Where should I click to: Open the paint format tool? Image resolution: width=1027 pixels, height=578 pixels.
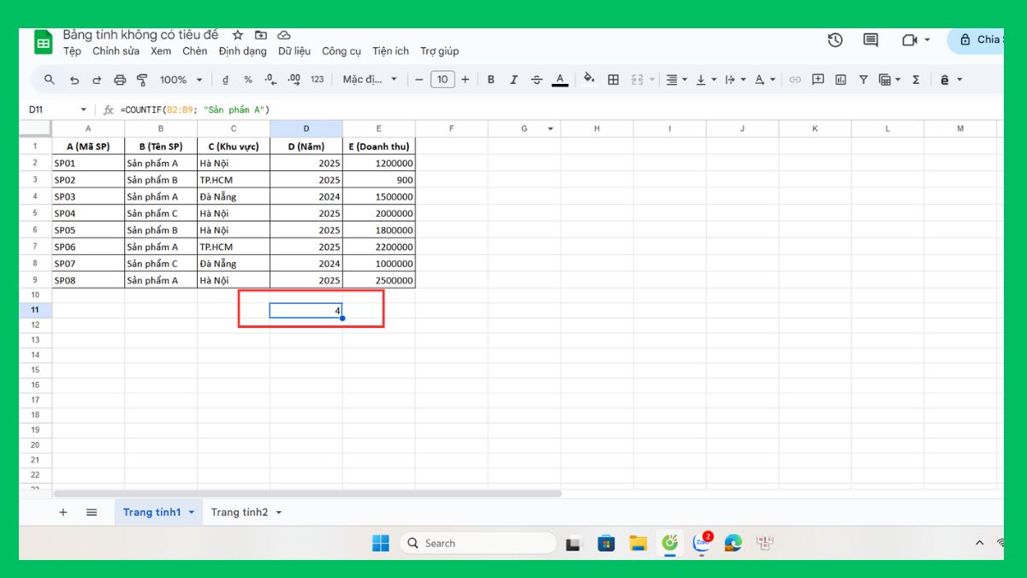[142, 79]
